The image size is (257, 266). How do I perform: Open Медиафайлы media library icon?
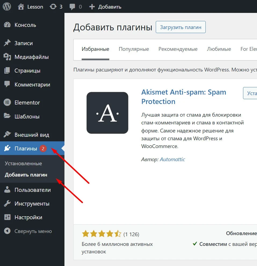point(7,57)
